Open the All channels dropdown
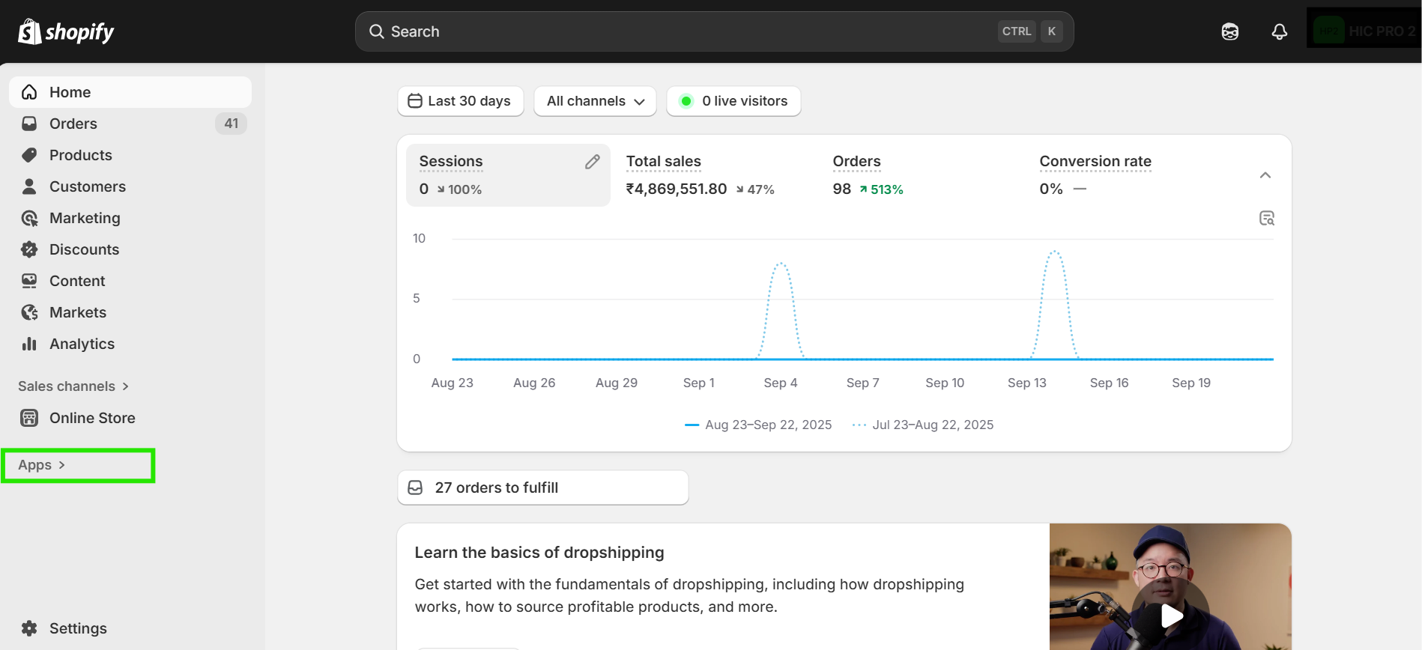The width and height of the screenshot is (1422, 650). coord(595,101)
